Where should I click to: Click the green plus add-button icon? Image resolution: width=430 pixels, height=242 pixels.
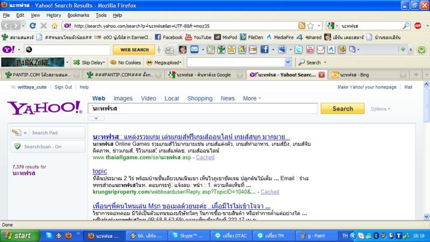[x=403, y=49]
